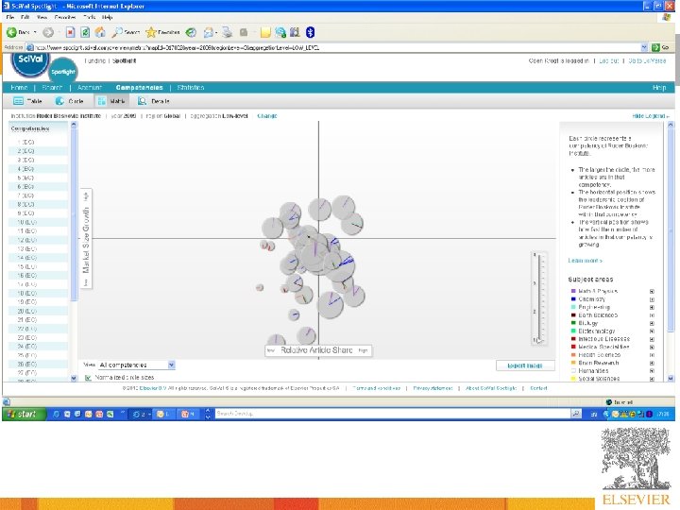Open Favorites star in toolbar
Screen dimensions: 680x510
[151, 32]
